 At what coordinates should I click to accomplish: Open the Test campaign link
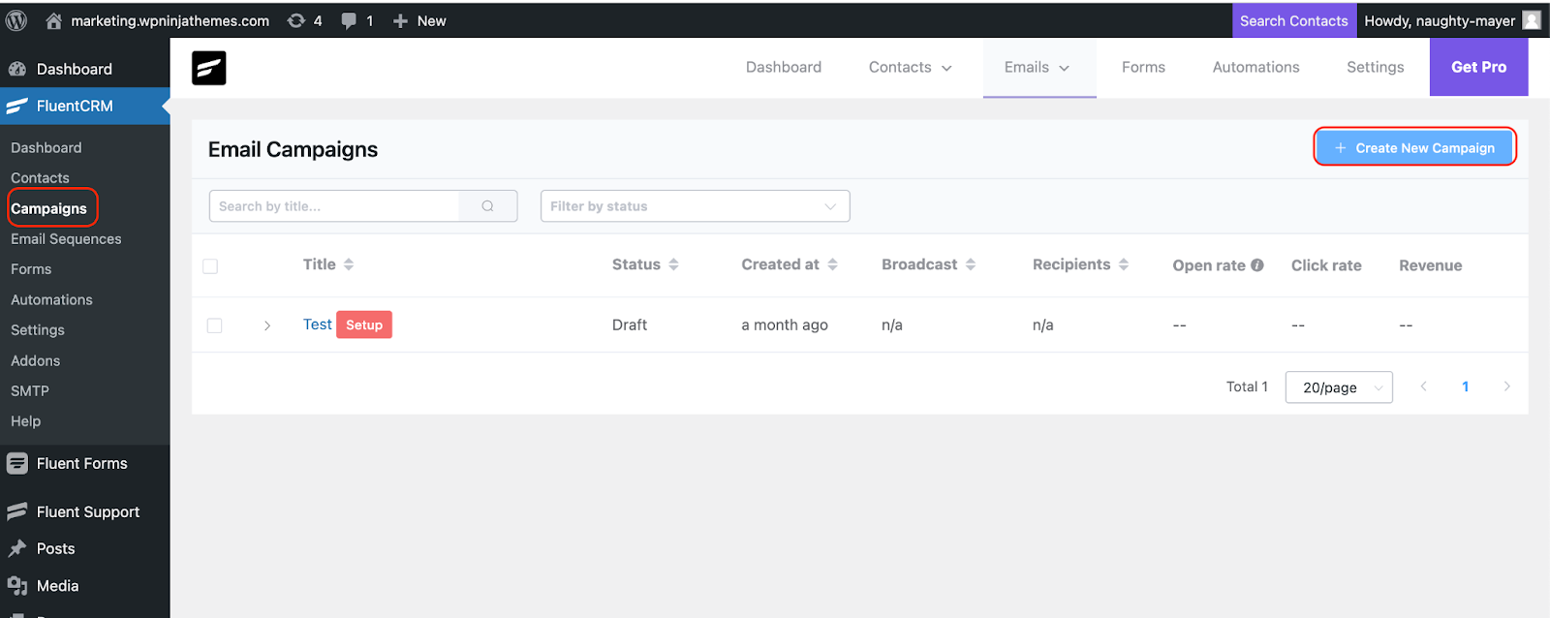(x=317, y=324)
